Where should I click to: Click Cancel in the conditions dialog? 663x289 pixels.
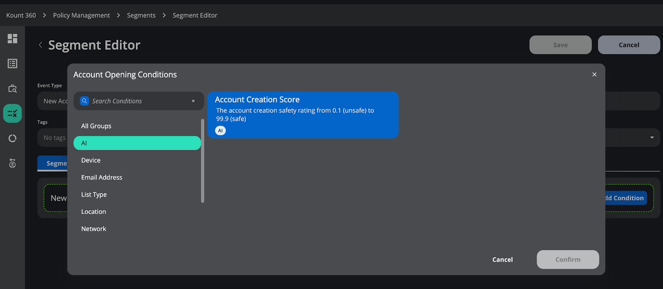coord(502,260)
